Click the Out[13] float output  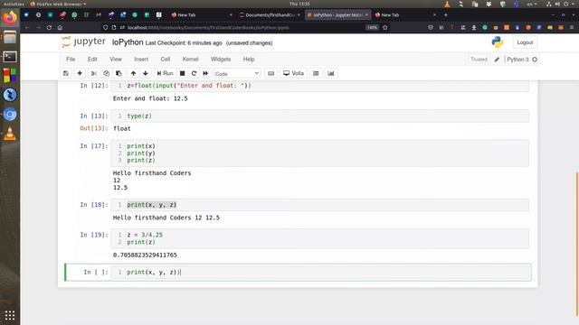coord(122,128)
